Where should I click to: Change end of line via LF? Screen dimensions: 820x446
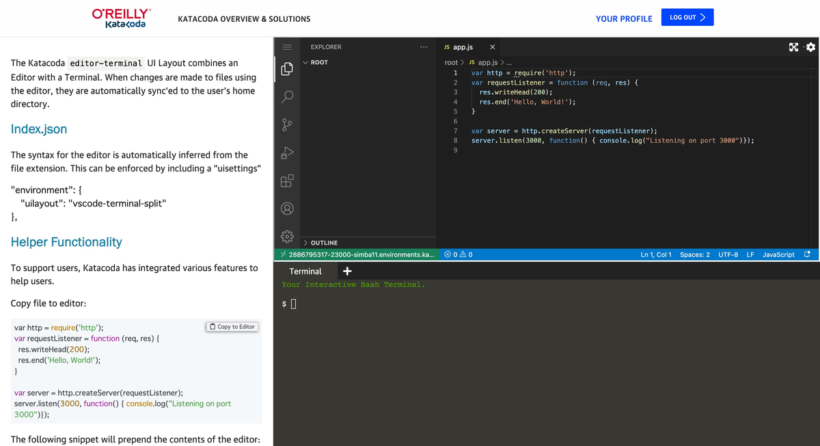click(750, 255)
